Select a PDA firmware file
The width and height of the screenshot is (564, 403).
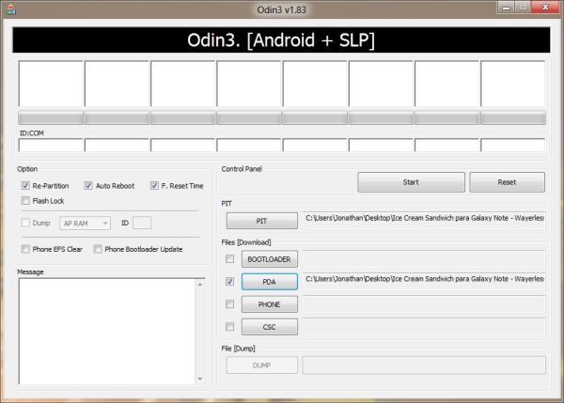270,282
